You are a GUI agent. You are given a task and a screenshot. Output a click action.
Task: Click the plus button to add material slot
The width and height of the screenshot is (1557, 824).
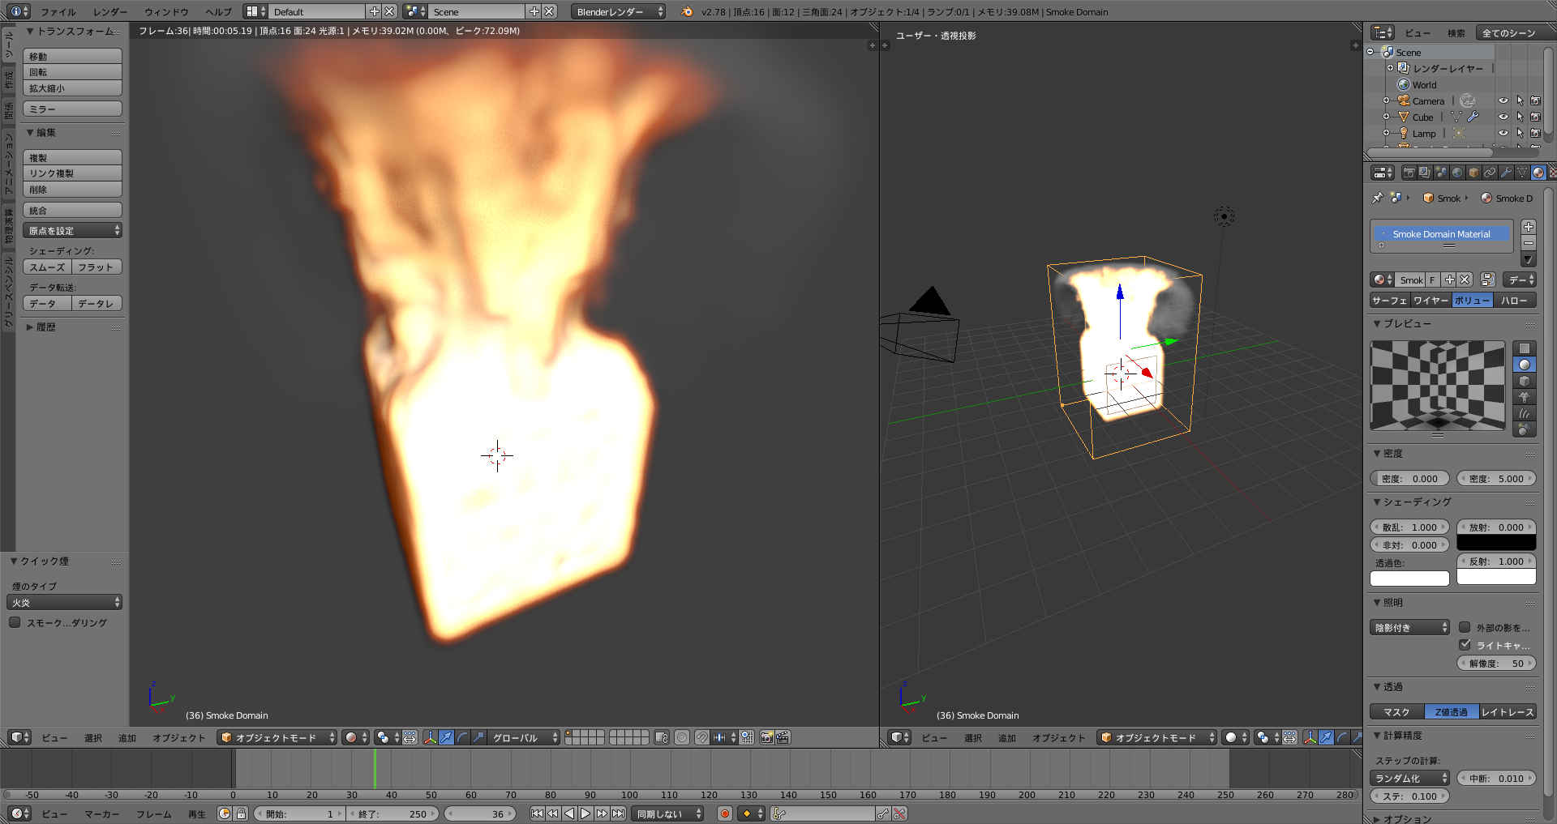point(1528,227)
